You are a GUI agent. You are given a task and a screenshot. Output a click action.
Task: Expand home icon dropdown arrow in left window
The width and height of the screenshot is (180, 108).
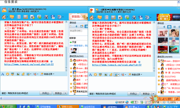click(x=7, y=17)
